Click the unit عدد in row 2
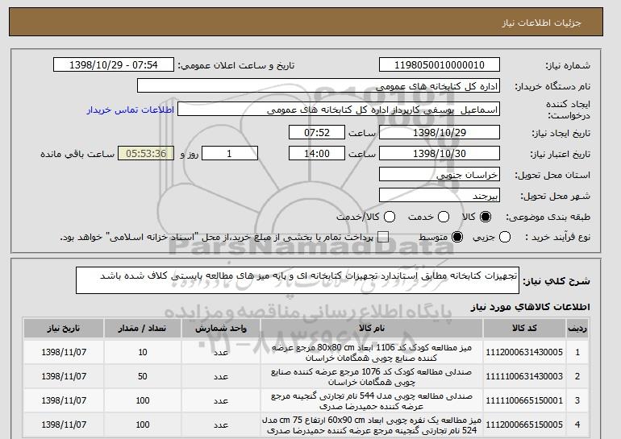Viewport: 621px width, 439px height. point(221,377)
